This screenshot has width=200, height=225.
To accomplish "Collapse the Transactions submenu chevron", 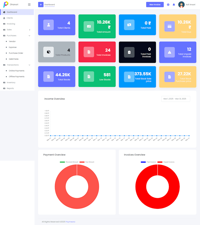I will pyautogui.click(x=29, y=65).
